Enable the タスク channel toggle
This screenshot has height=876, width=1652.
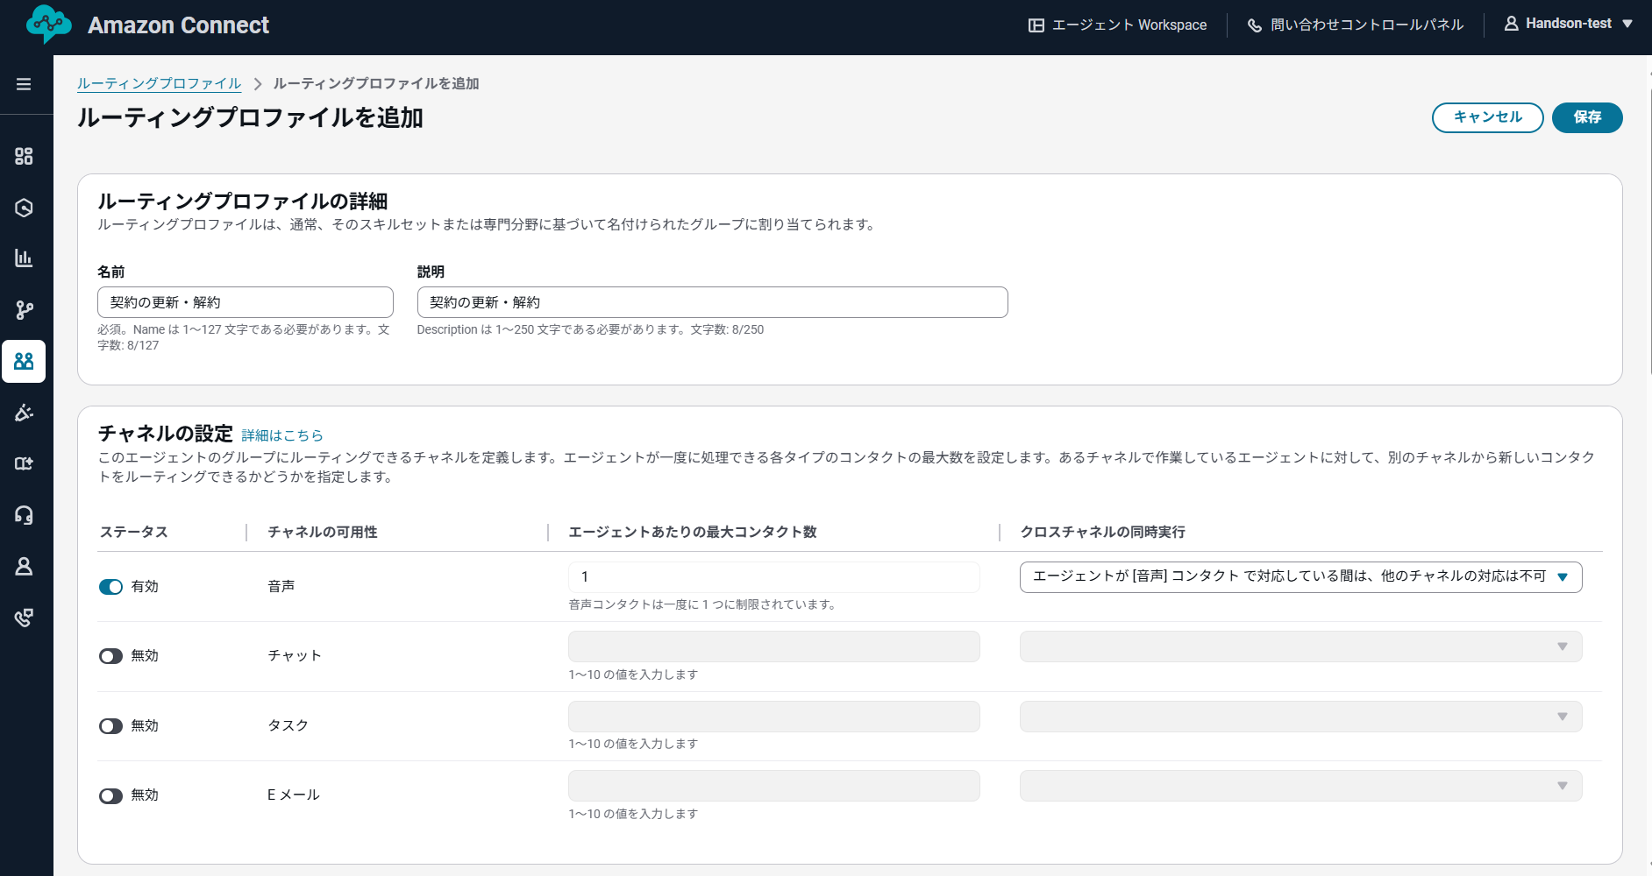click(x=110, y=725)
